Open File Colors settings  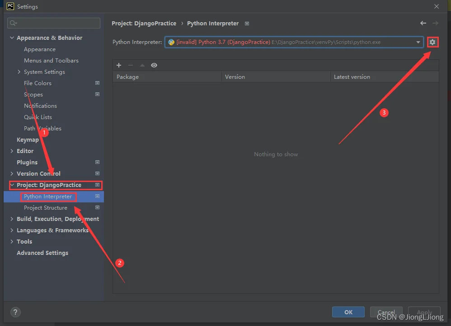38,83
